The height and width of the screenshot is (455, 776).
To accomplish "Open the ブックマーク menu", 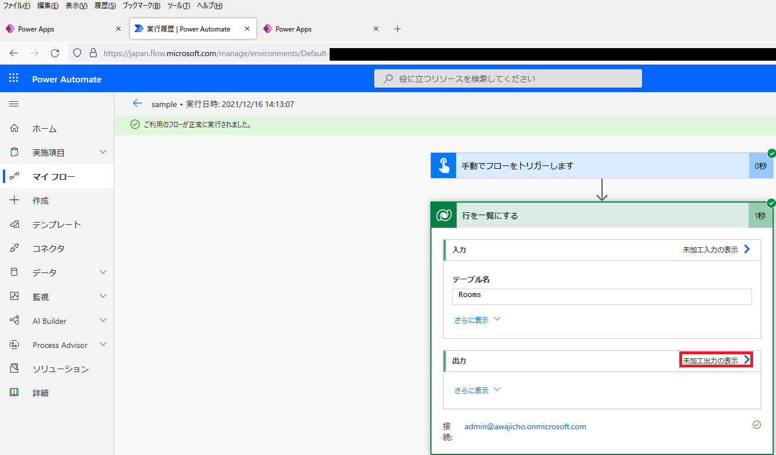I will point(141,6).
